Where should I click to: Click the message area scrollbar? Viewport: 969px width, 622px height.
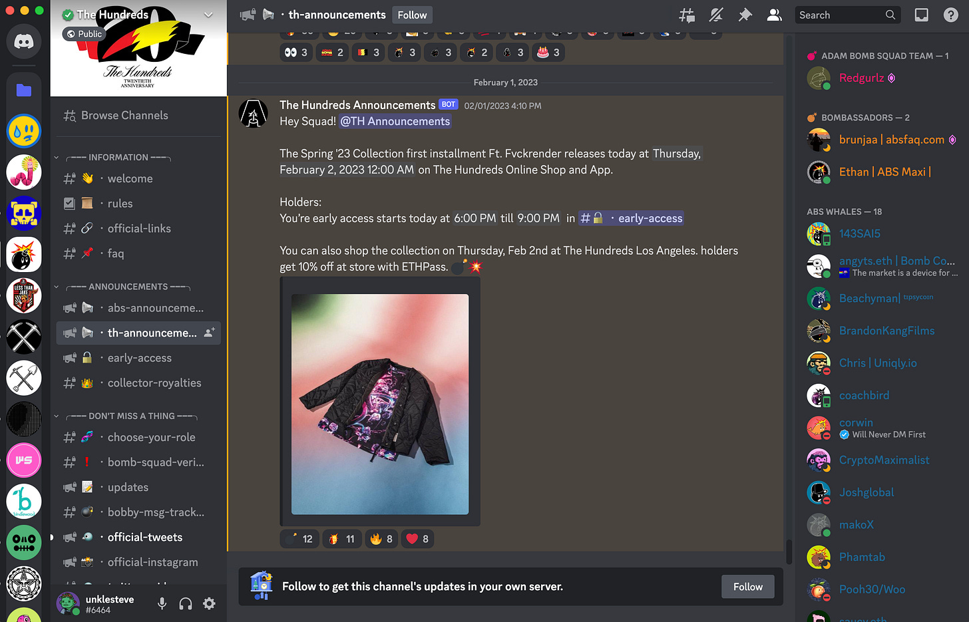point(789,551)
